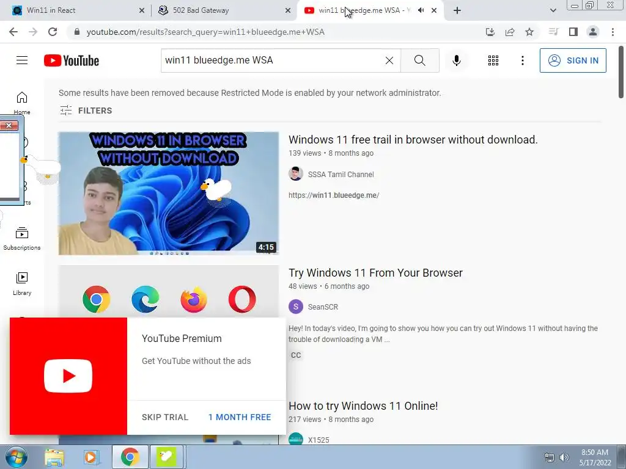
Task: Run search with magnifier button
Action: [x=419, y=60]
